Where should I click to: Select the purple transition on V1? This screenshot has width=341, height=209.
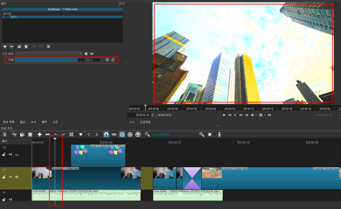(192, 178)
